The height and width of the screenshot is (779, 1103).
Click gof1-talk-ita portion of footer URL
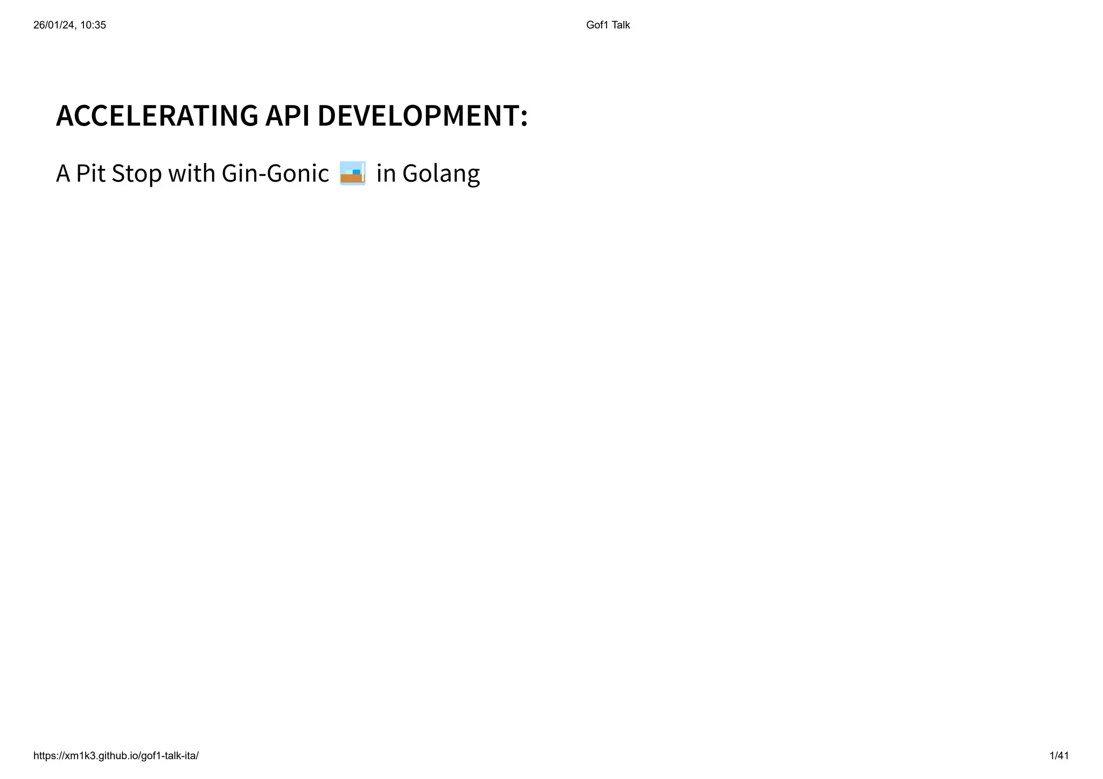(x=168, y=755)
